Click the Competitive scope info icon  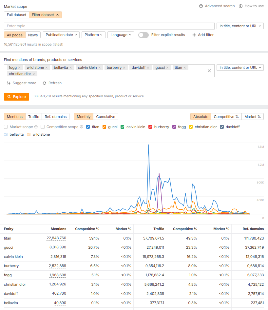[x=82, y=127]
